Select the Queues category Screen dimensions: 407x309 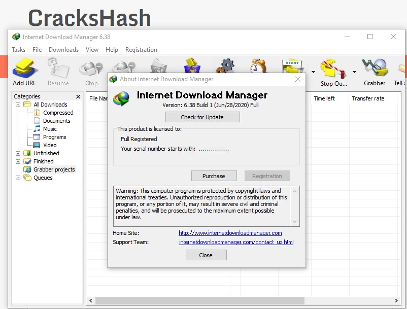43,178
